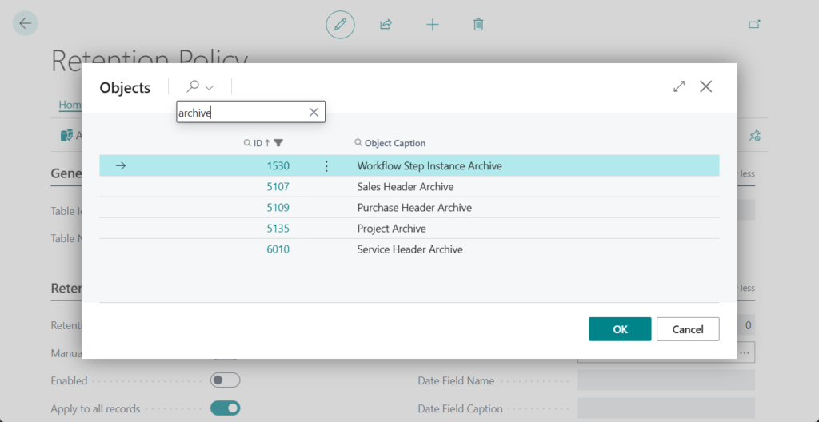This screenshot has height=422, width=819.
Task: Click the plus new record icon
Action: click(x=432, y=24)
